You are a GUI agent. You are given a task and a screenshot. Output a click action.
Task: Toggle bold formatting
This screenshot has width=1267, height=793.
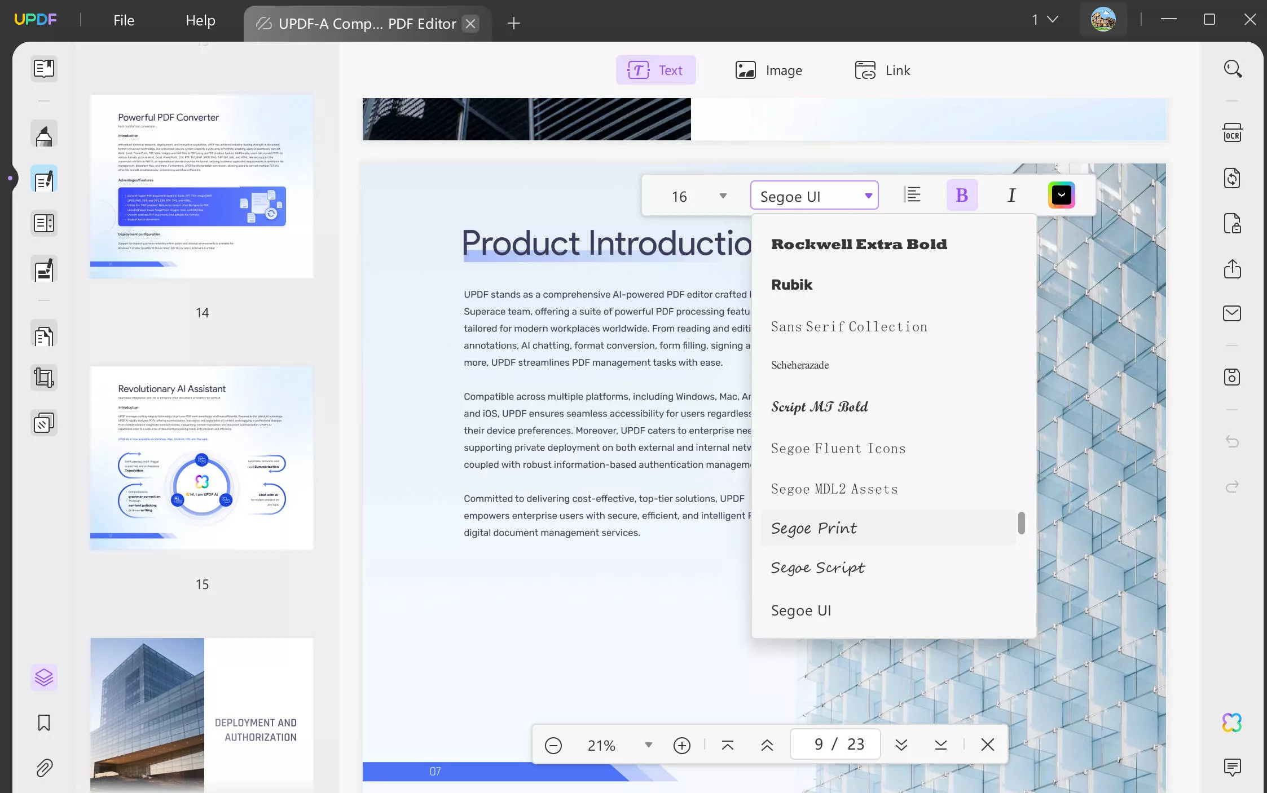click(x=962, y=195)
